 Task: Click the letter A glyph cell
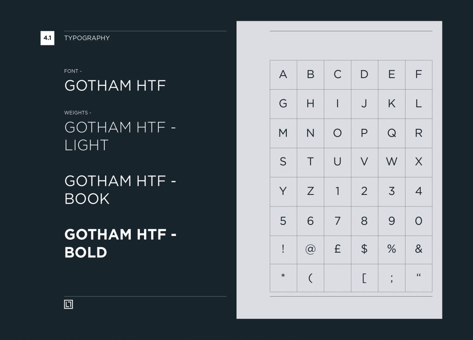(283, 74)
